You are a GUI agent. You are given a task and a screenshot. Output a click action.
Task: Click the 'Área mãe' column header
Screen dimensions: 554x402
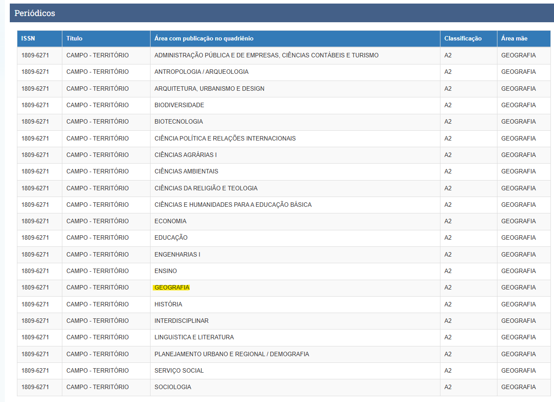pos(514,39)
